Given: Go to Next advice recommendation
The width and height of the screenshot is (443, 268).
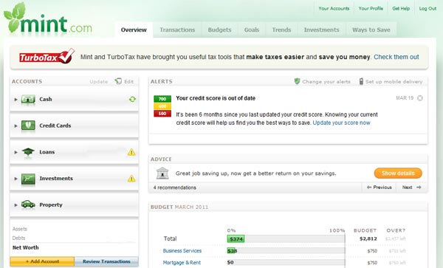Looking at the screenshot, I should [x=412, y=188].
